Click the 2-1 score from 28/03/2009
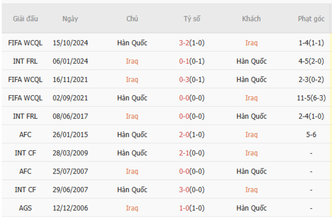 [x=184, y=153]
